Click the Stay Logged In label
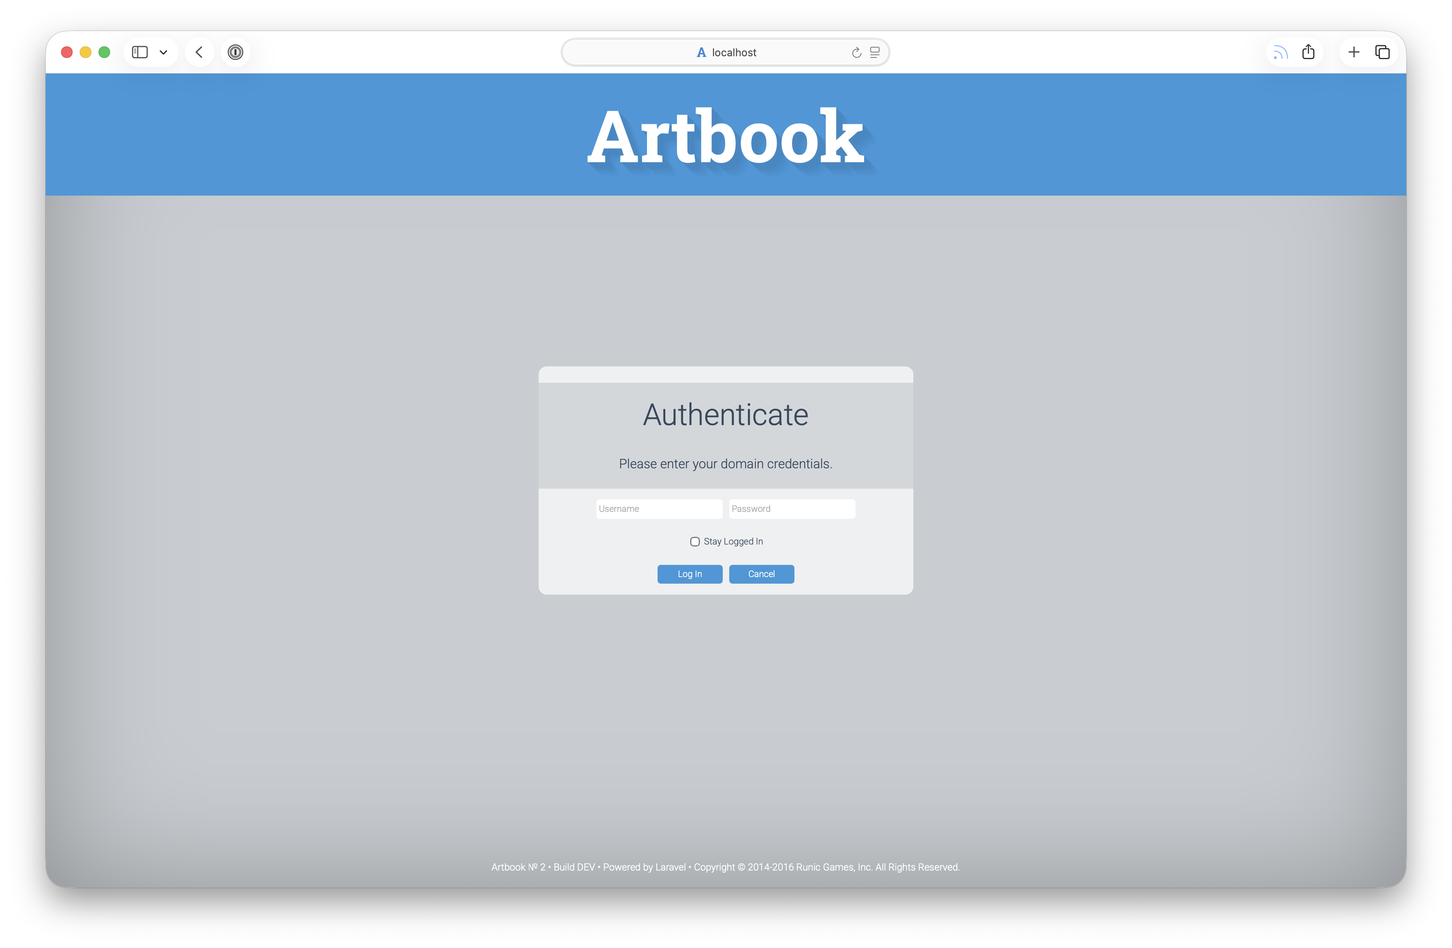Screen dimensions: 1452x948 [x=733, y=542]
